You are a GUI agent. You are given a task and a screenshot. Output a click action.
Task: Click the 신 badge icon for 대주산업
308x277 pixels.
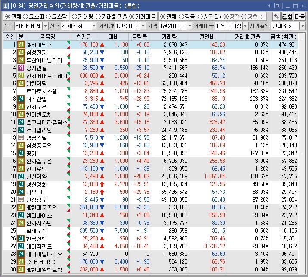click(x=21, y=99)
